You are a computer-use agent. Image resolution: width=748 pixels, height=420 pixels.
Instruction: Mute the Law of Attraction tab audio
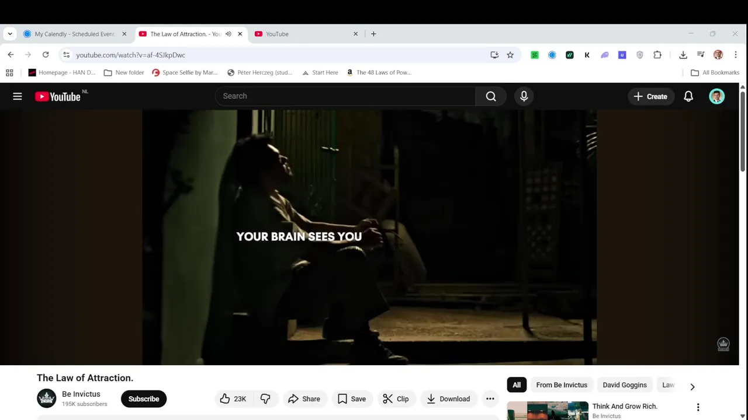pos(228,34)
